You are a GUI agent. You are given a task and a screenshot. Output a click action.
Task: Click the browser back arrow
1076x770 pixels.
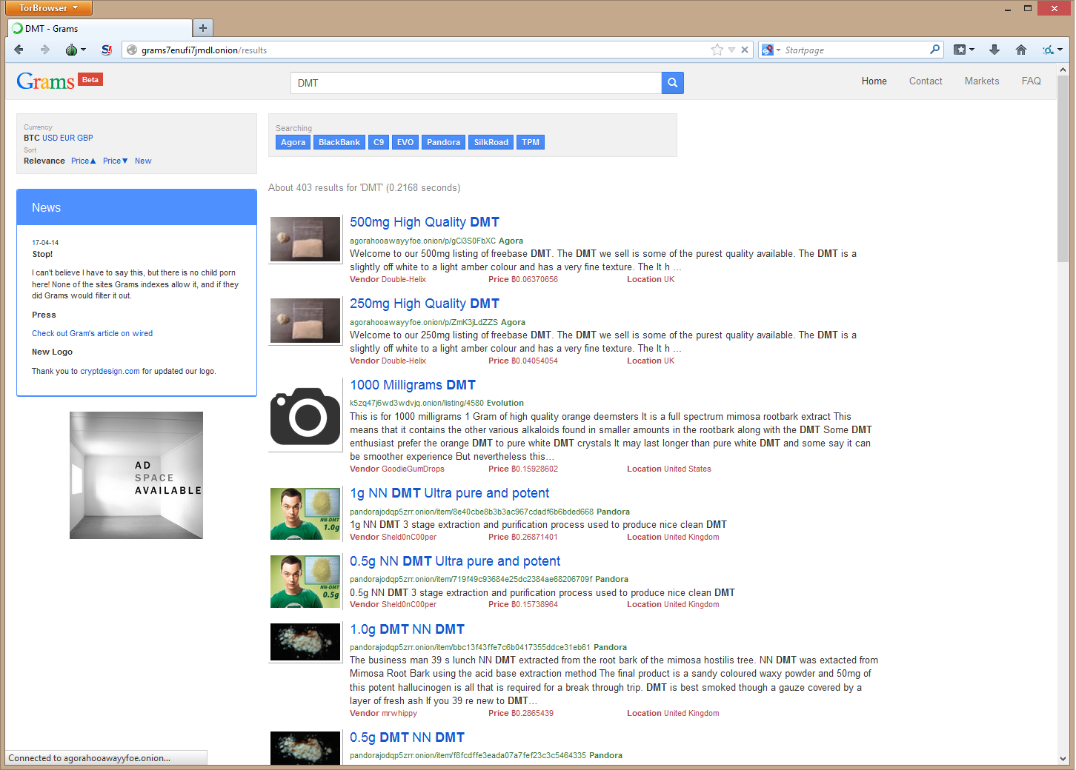point(19,50)
